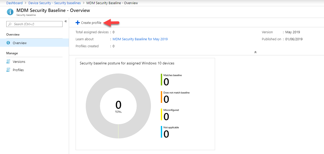
Task: Focus the Search (Ctrl+/) input field
Action: pyautogui.click(x=34, y=24)
